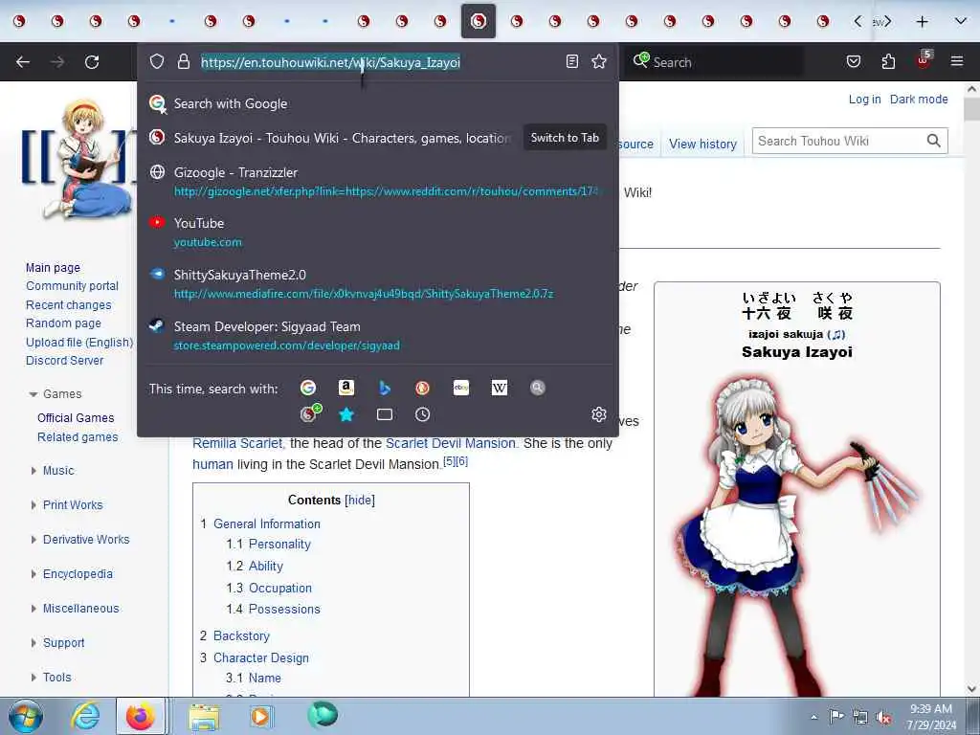Image resolution: width=980 pixels, height=735 pixels.
Task: Open the tracking protection shield icon
Action: point(157,61)
